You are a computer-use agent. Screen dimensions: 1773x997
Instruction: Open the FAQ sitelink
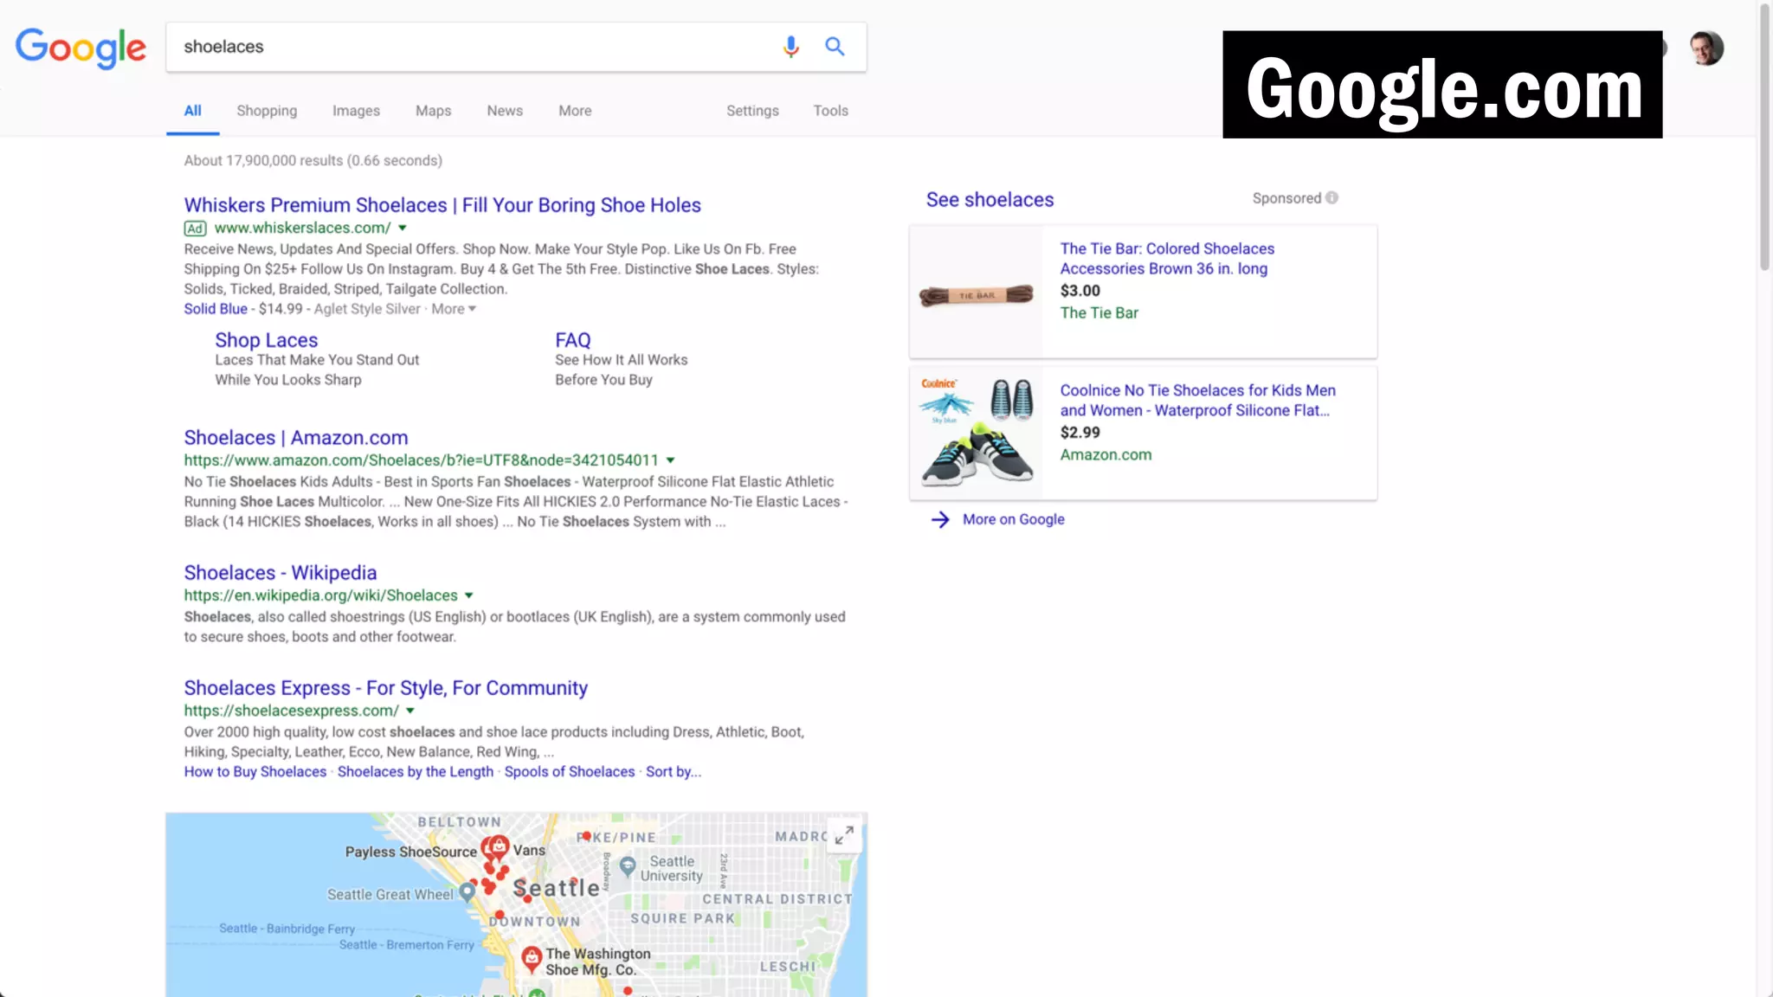click(x=572, y=340)
